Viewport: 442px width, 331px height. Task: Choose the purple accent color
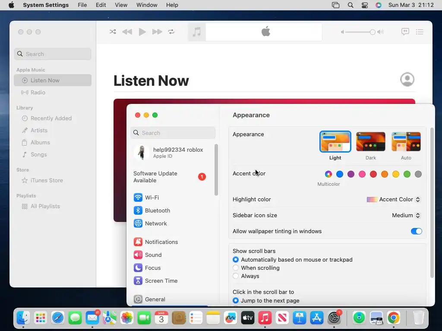[351, 174]
